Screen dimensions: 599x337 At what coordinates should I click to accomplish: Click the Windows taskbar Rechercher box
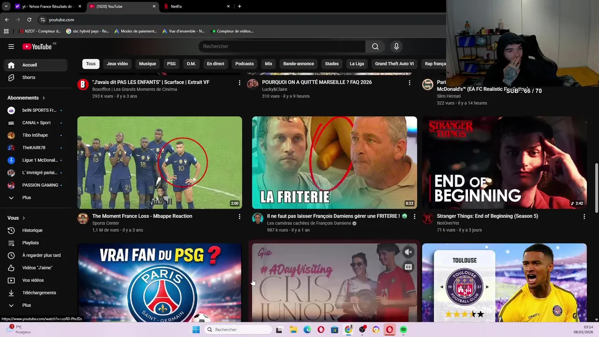tap(238, 330)
